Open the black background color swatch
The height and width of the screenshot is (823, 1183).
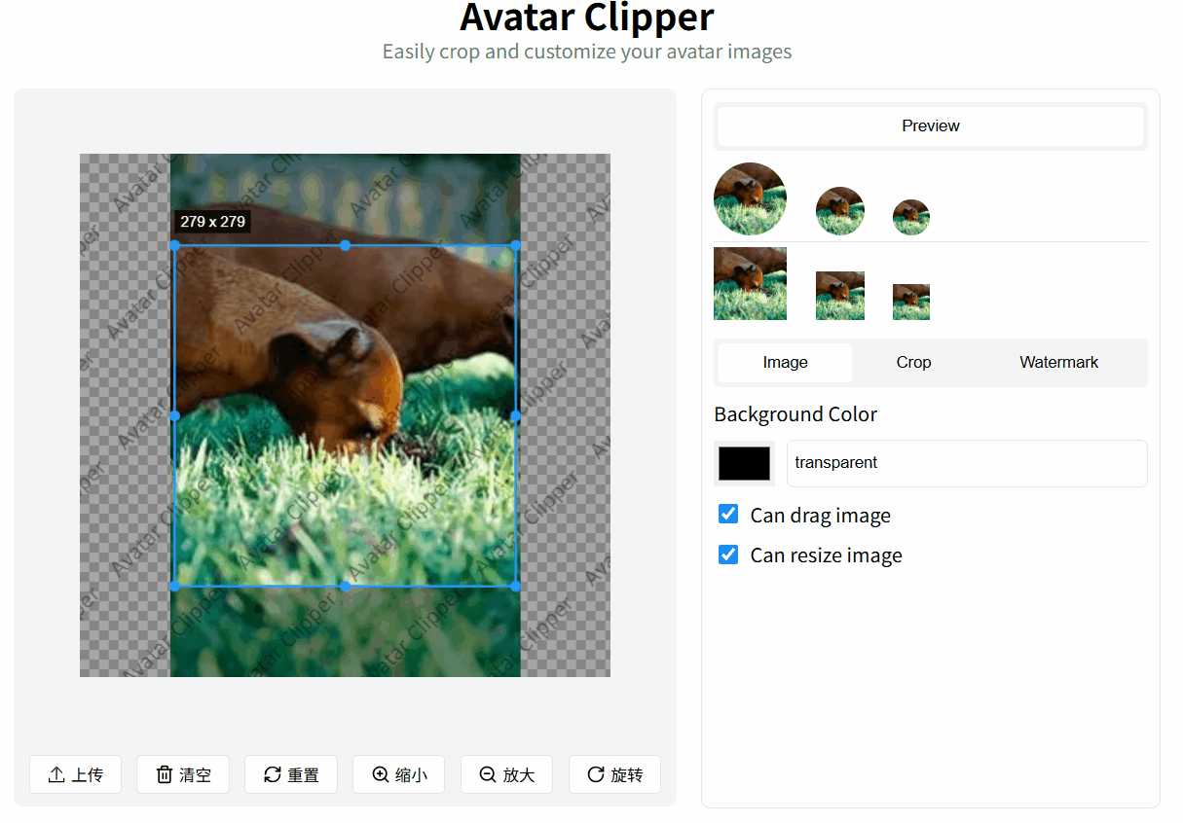[744, 463]
